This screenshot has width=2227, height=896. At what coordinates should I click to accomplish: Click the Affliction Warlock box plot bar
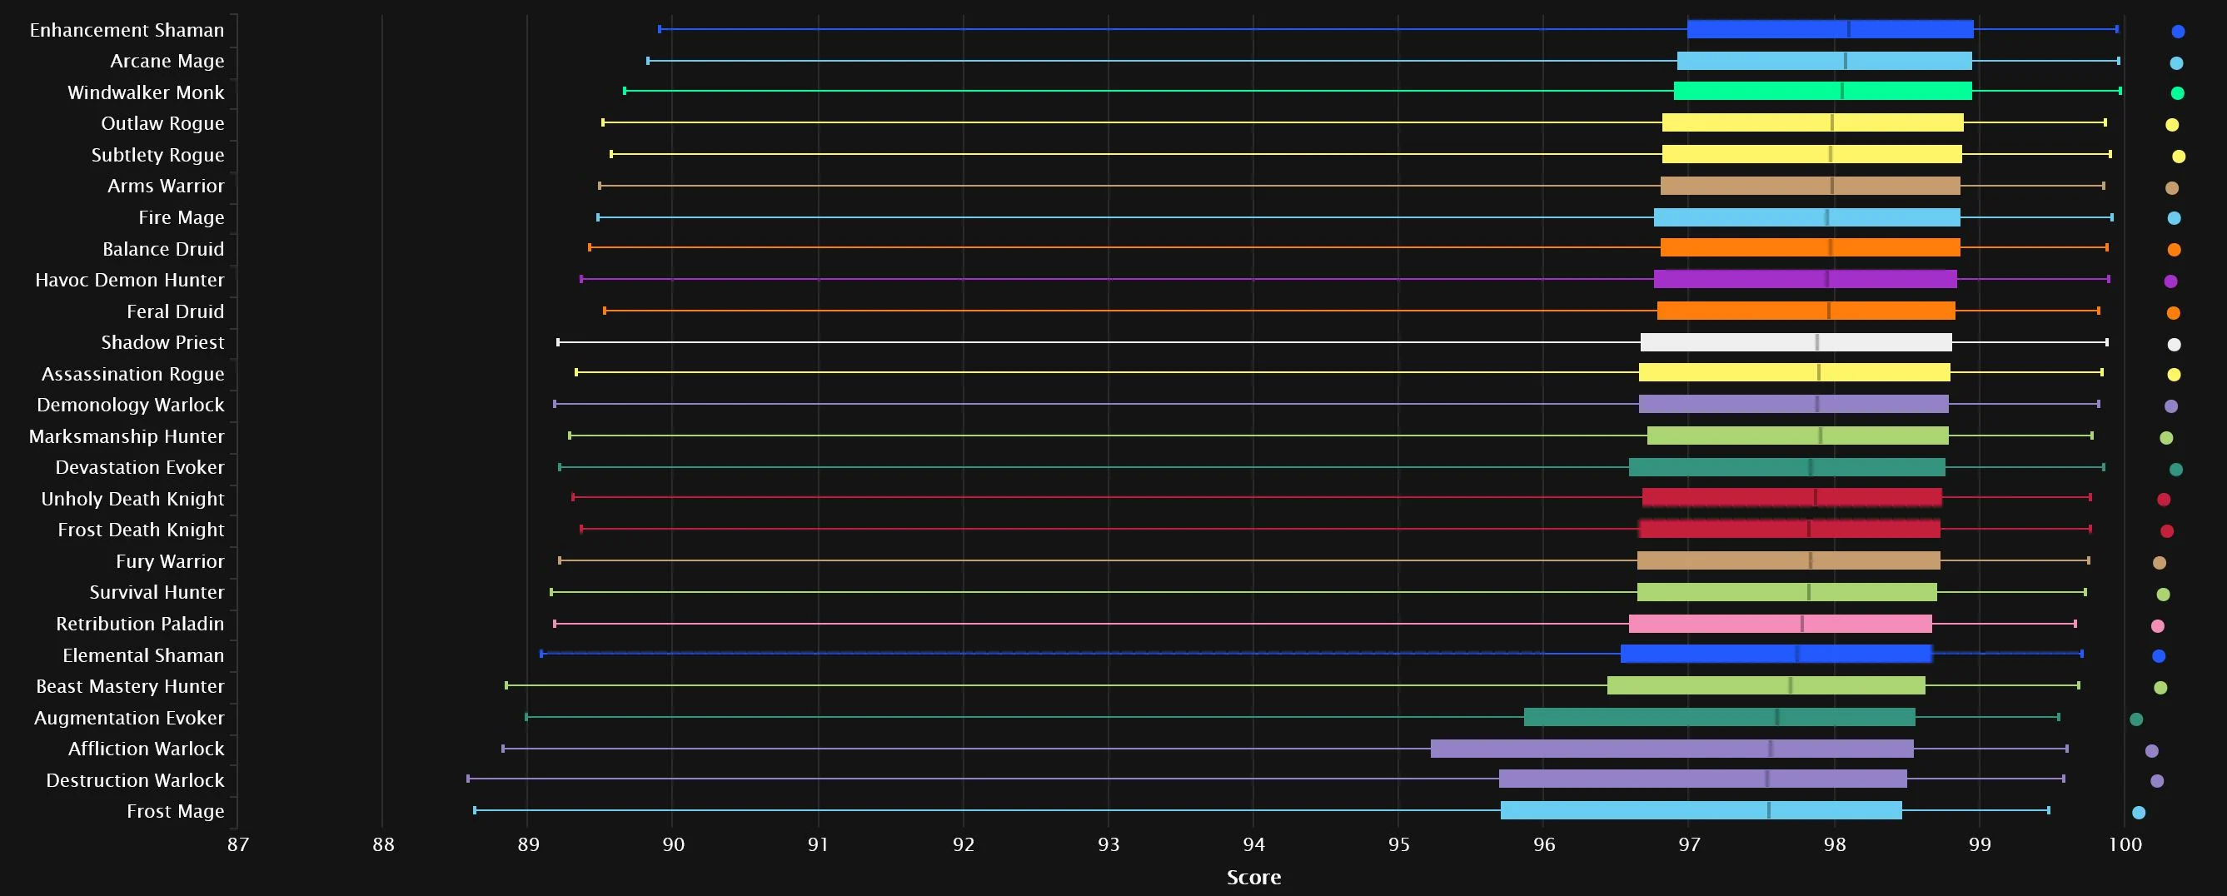[x=1672, y=749]
